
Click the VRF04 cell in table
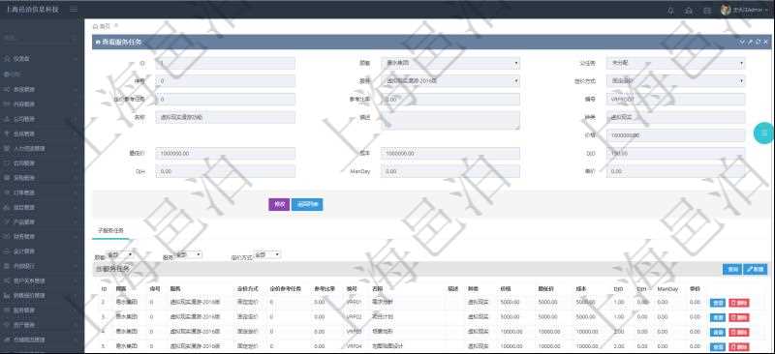355,346
